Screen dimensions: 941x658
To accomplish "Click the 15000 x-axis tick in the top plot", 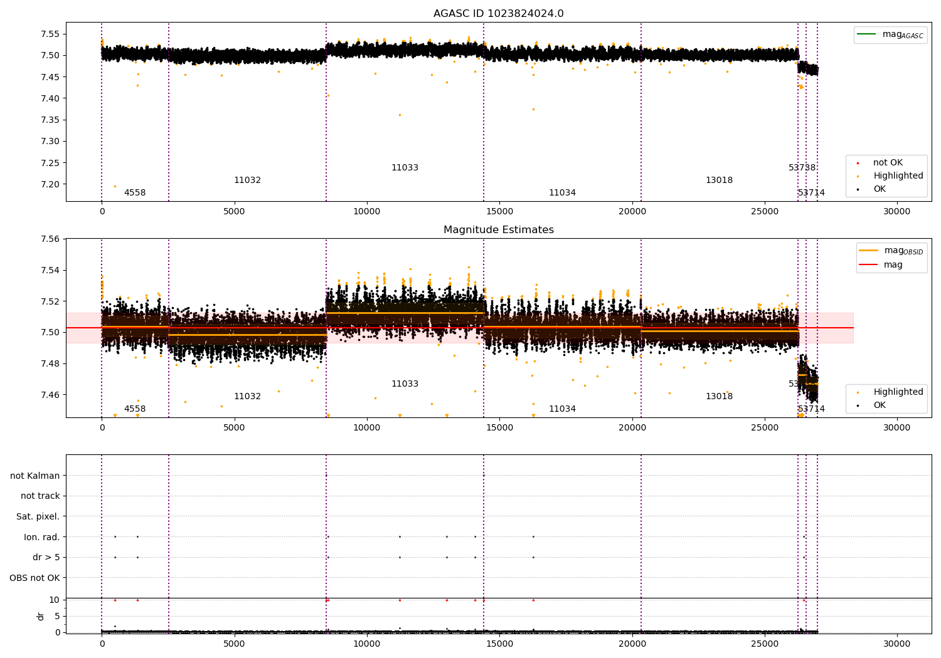I will [499, 211].
